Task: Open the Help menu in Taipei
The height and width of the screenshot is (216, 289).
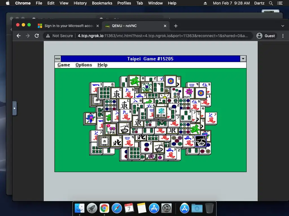Action: (102, 65)
